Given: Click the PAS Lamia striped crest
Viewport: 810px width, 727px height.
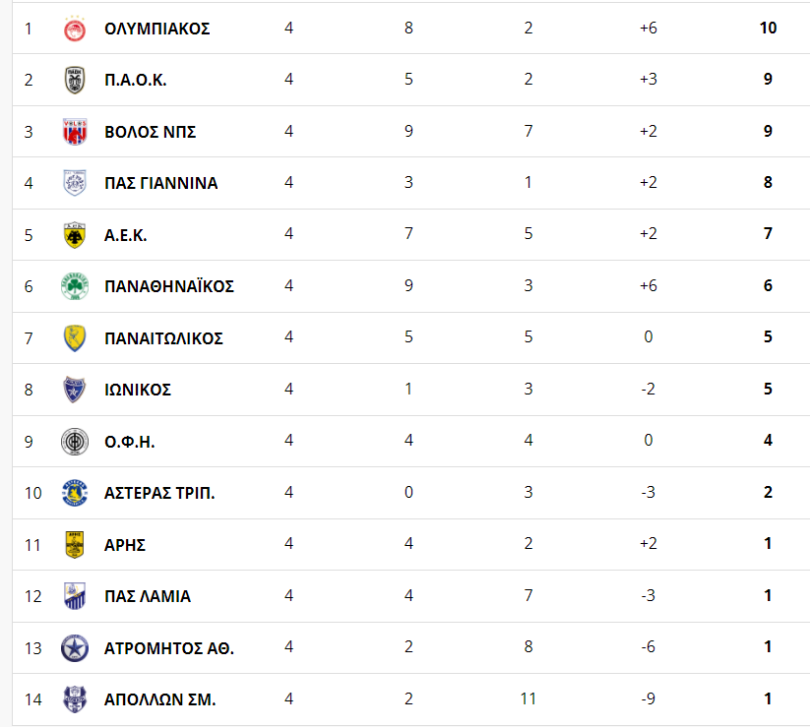Looking at the screenshot, I should 75,596.
